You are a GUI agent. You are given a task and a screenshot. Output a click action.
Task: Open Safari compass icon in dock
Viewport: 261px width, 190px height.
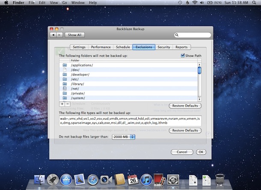pos(93,179)
